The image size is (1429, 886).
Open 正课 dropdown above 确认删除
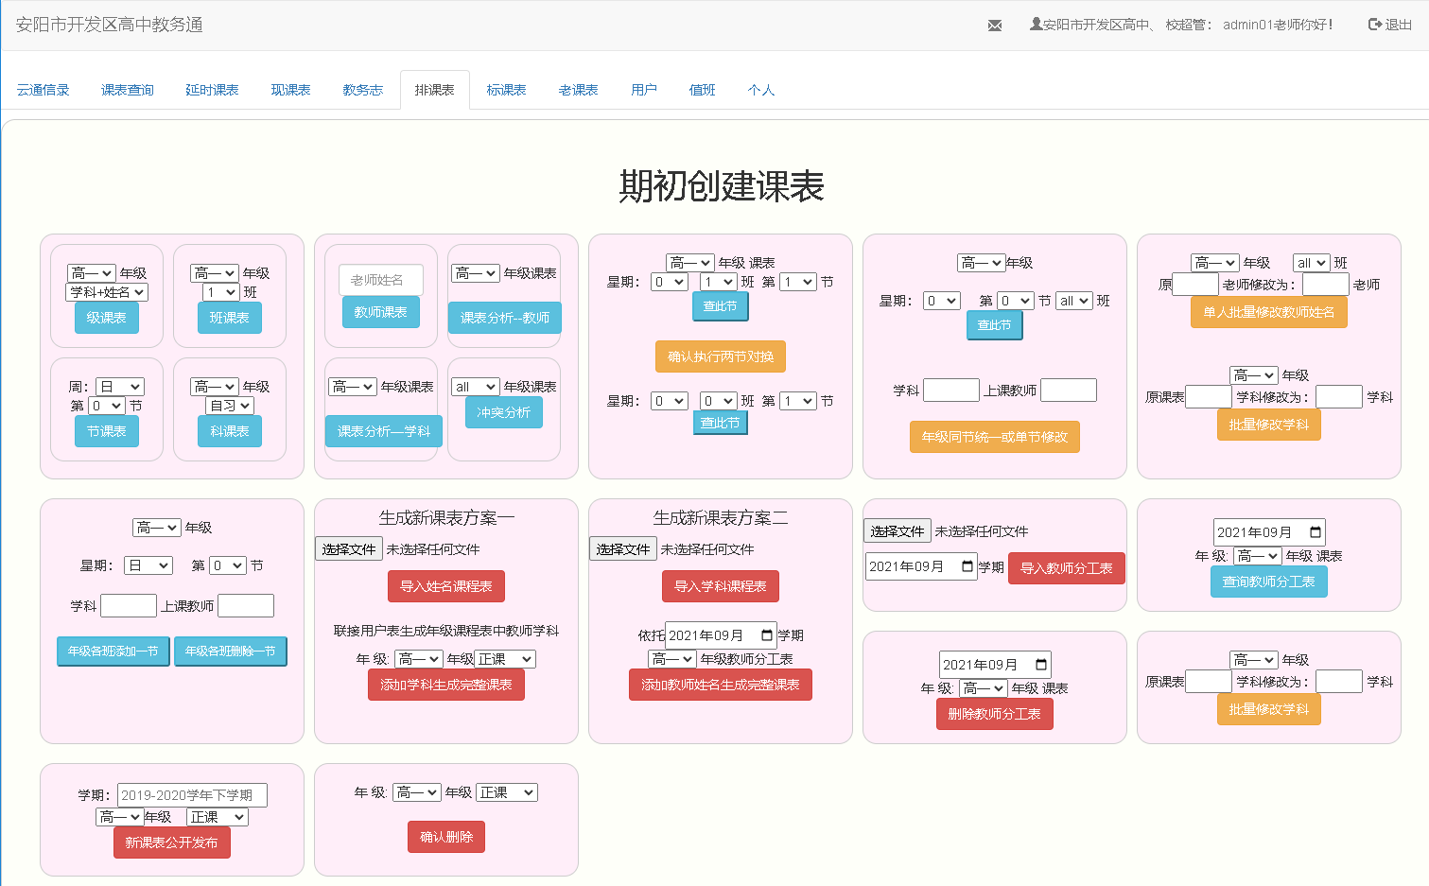(x=507, y=792)
